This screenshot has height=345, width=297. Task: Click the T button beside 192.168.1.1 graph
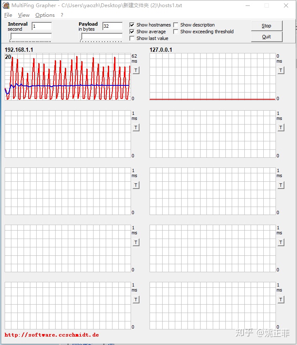(136, 71)
